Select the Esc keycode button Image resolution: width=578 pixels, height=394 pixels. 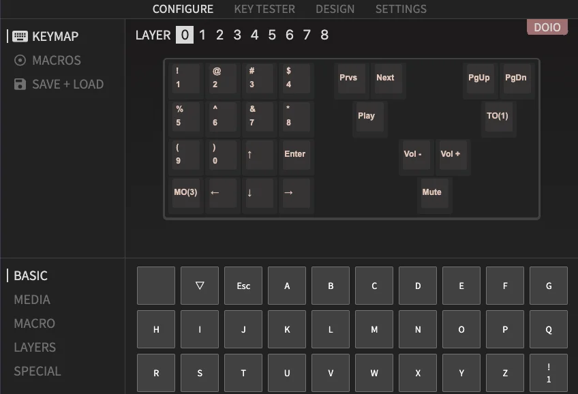(x=243, y=286)
